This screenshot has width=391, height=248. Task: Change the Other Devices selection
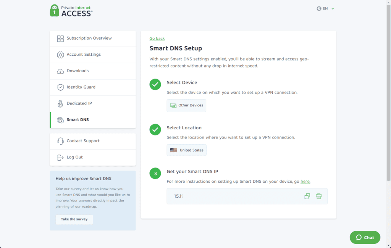(x=186, y=105)
